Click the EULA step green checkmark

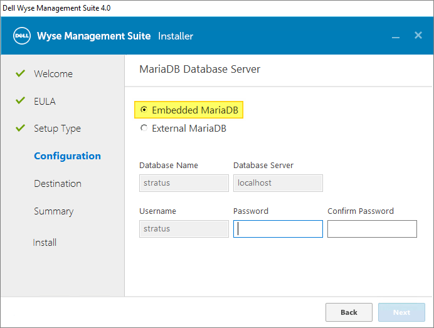click(x=20, y=101)
